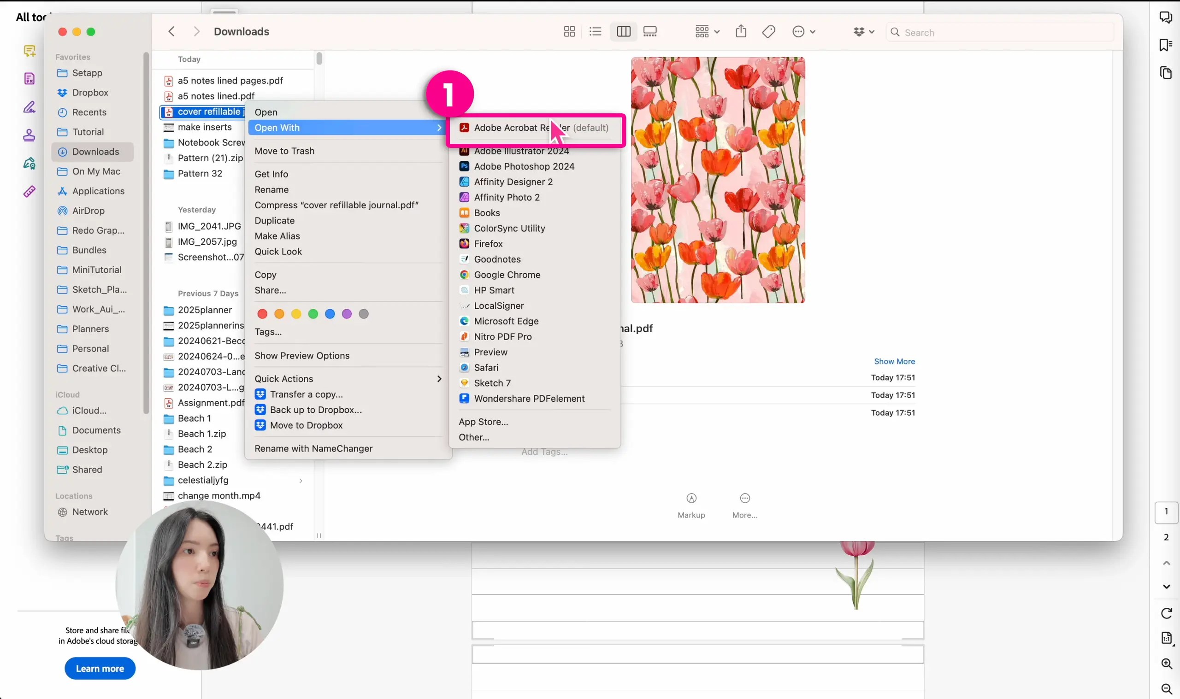
Task: Click Acrobat comment tool sidebar icon
Action: pyautogui.click(x=29, y=51)
